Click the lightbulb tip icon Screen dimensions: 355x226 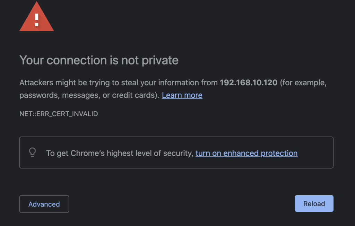pos(33,153)
